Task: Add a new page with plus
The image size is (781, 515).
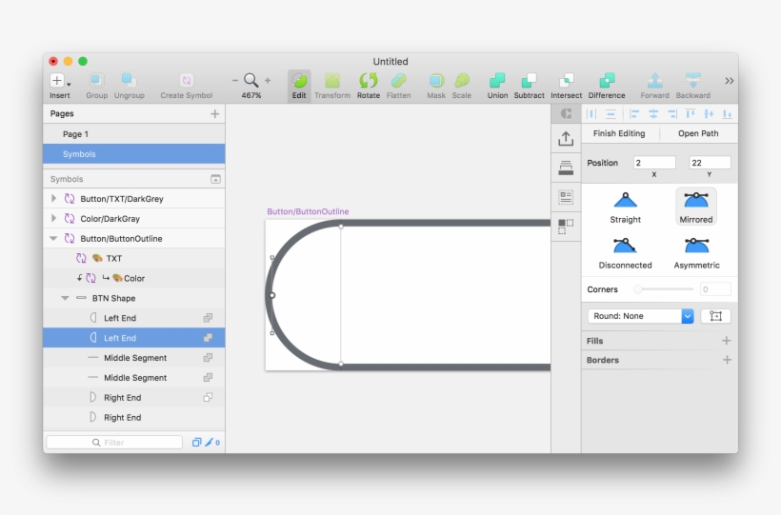Action: click(214, 114)
